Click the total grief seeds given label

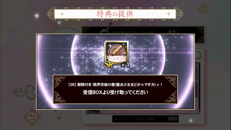tap(134, 119)
